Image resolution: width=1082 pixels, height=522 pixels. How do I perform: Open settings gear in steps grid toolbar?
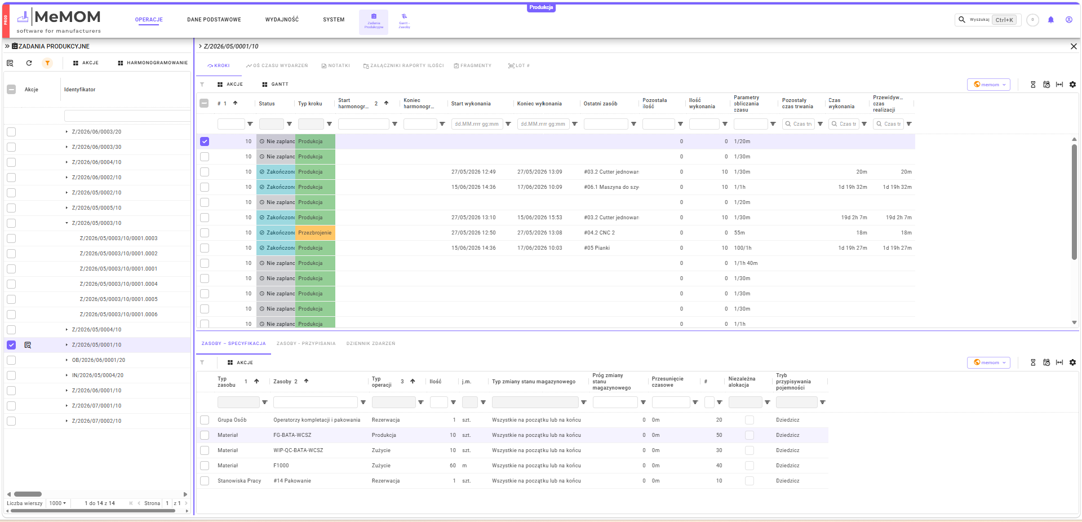1072,85
